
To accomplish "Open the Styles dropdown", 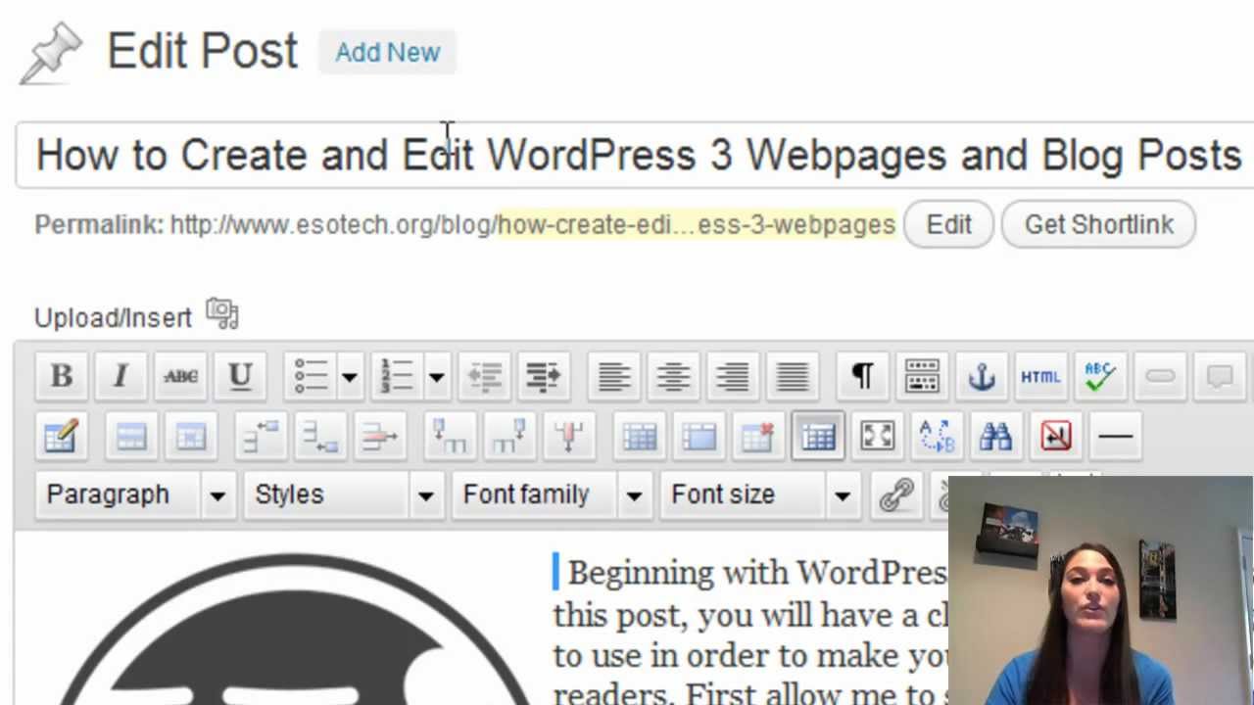I will (342, 495).
